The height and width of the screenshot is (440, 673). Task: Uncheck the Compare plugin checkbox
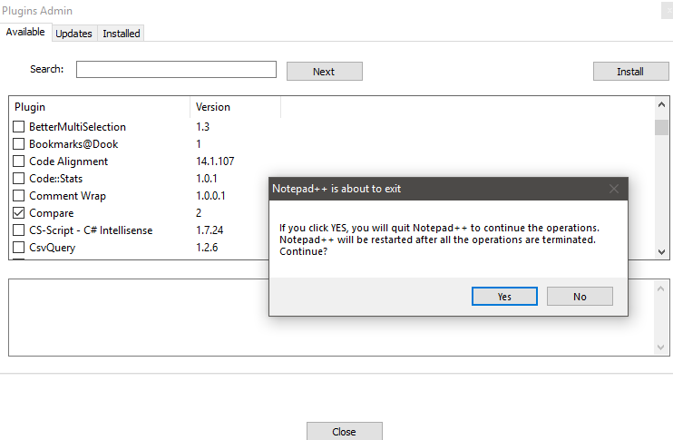(x=18, y=213)
